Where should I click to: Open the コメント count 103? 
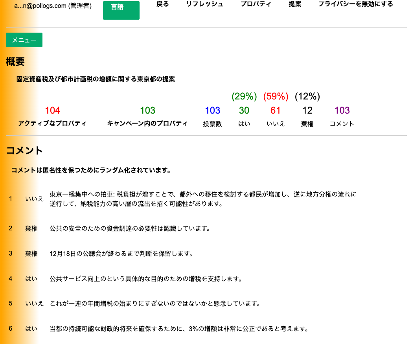[x=341, y=110]
